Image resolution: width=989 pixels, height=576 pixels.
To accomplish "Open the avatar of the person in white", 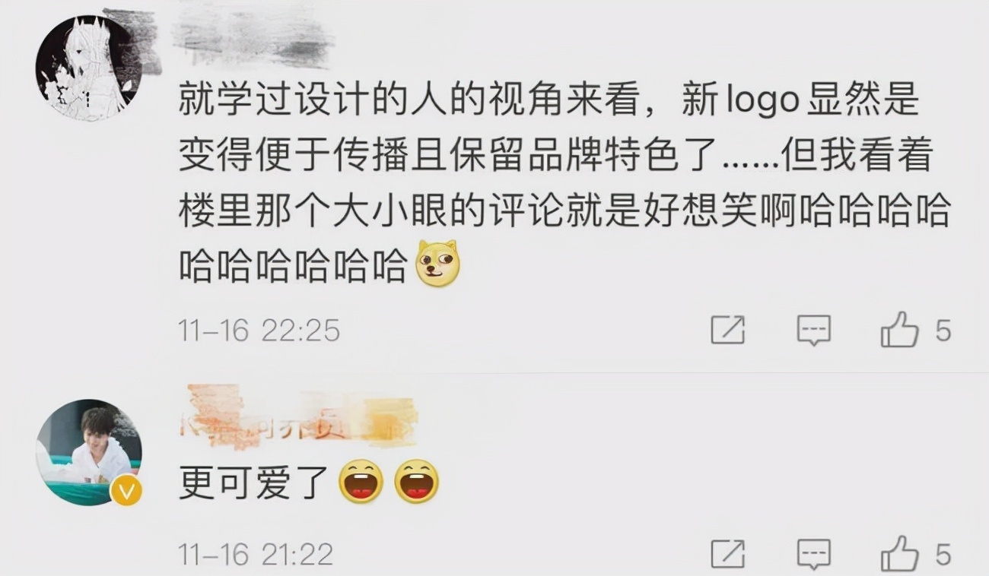I will (x=89, y=452).
